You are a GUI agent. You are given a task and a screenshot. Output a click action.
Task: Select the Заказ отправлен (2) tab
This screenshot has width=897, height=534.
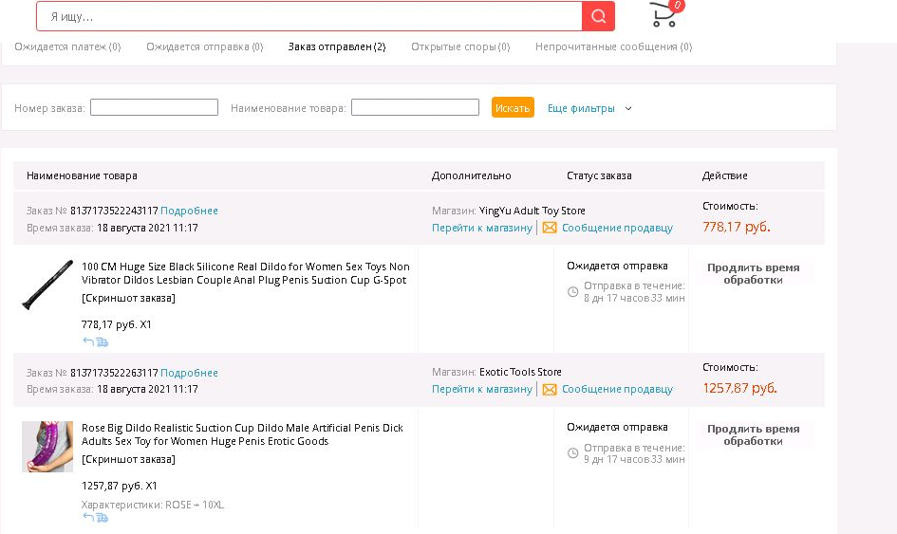tap(337, 46)
